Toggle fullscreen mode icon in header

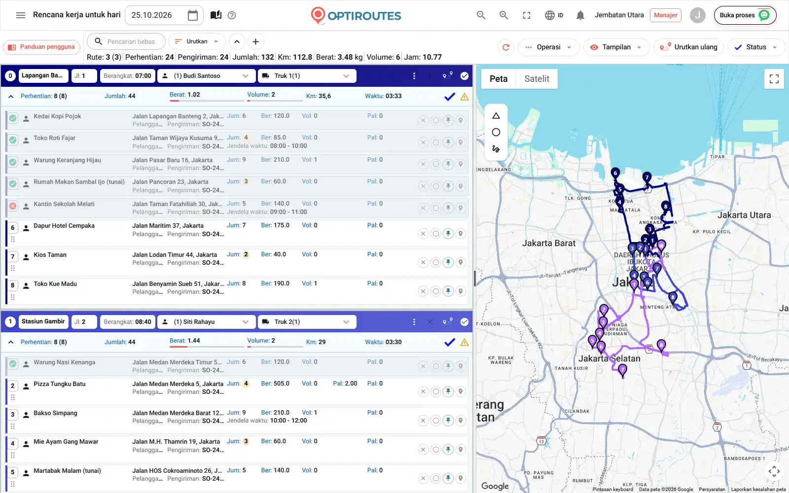tap(527, 15)
